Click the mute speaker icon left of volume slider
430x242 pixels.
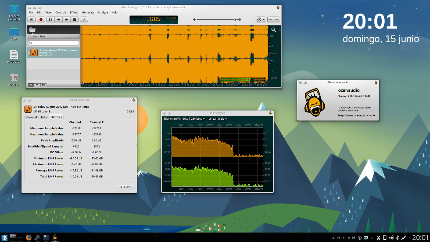[194, 19]
